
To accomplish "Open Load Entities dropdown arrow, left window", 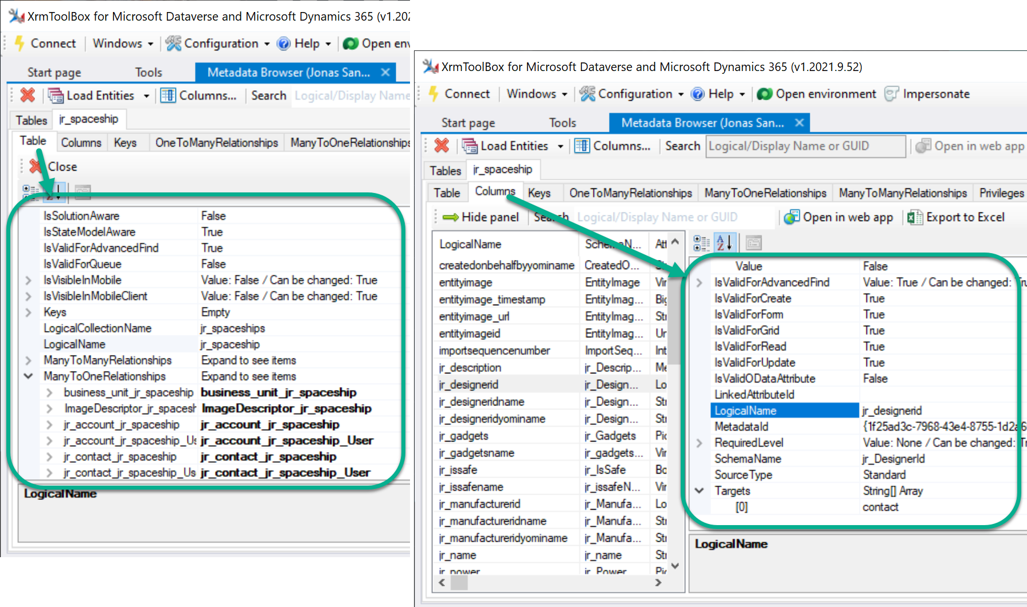I will point(146,96).
